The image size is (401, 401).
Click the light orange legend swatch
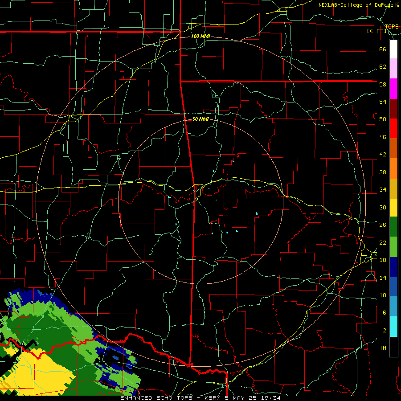point(393,168)
